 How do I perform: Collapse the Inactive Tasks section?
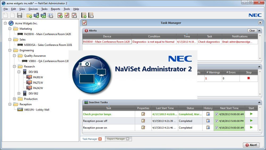[x=259, y=102]
